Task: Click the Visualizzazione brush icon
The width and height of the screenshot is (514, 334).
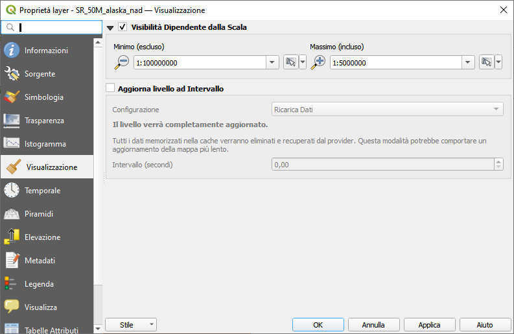Action: pos(14,167)
